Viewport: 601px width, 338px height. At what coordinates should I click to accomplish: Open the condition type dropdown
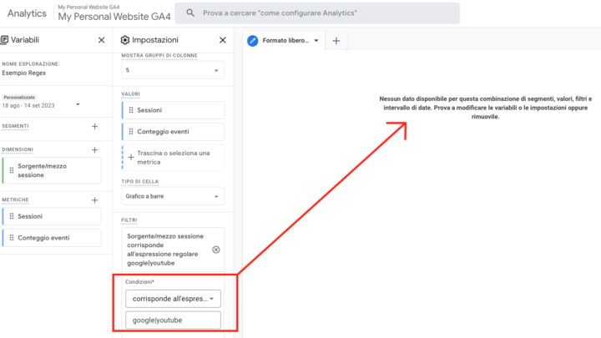173,299
